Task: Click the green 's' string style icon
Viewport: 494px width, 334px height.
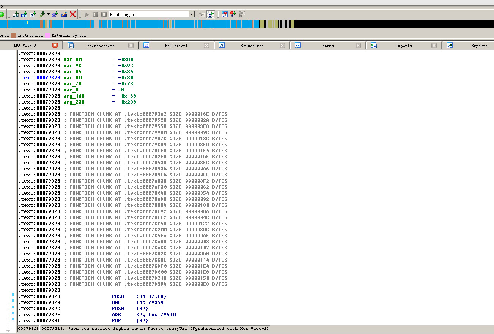Action: click(41, 14)
